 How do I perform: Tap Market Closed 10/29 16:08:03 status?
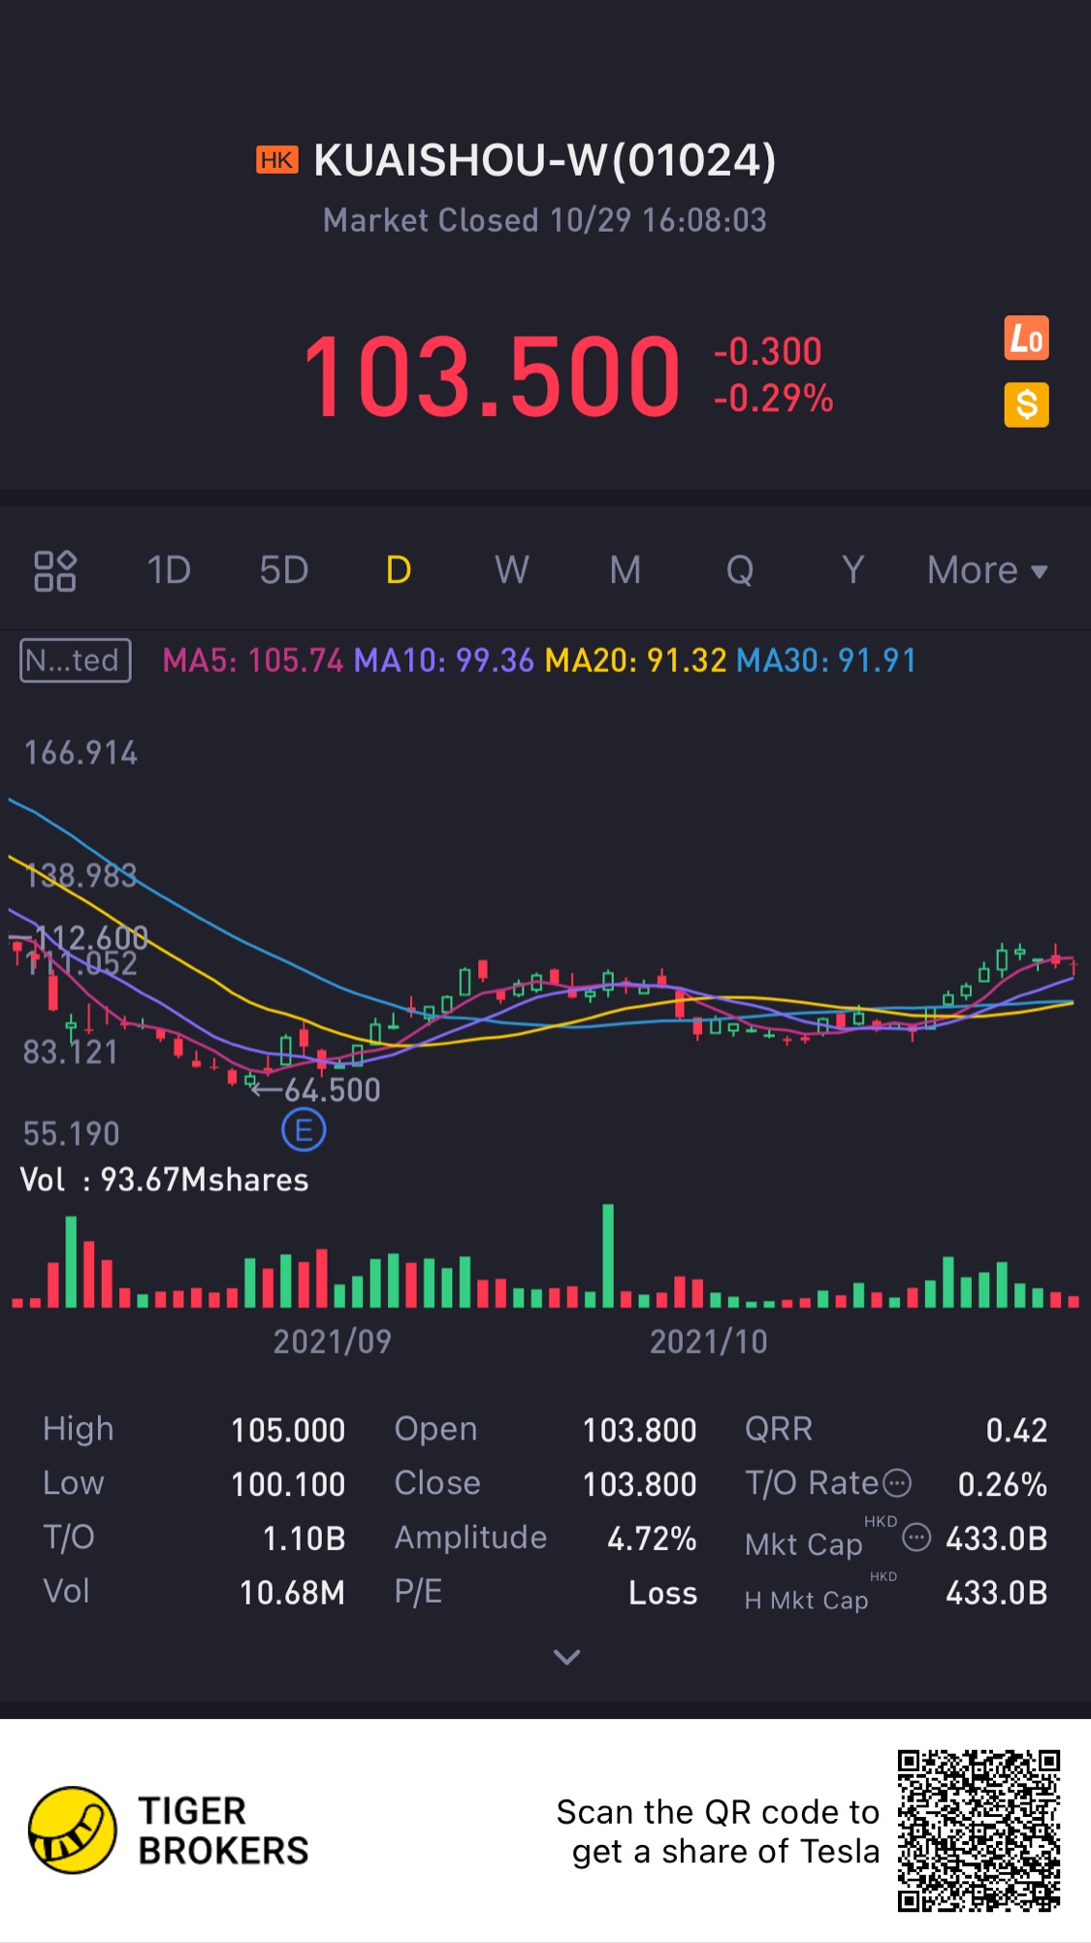545,220
